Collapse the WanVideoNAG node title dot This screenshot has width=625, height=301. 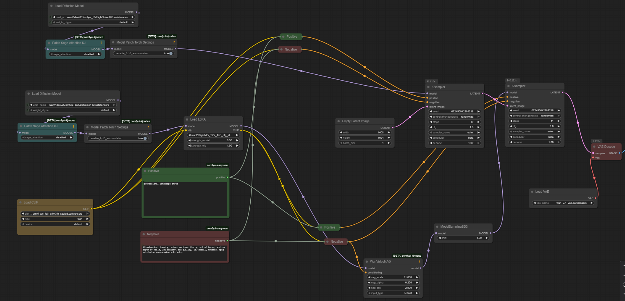pyautogui.click(x=367, y=262)
